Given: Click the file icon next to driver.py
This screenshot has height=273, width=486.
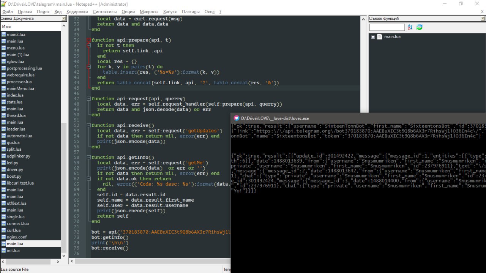Looking at the screenshot, I should (4, 170).
